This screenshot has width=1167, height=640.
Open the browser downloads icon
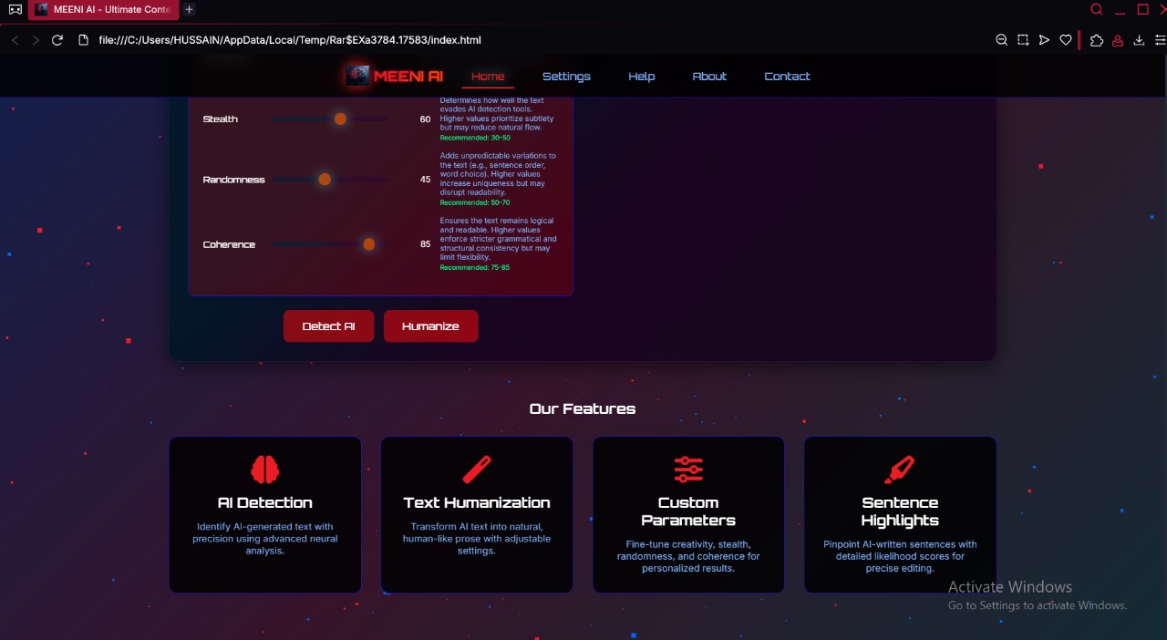point(1139,40)
